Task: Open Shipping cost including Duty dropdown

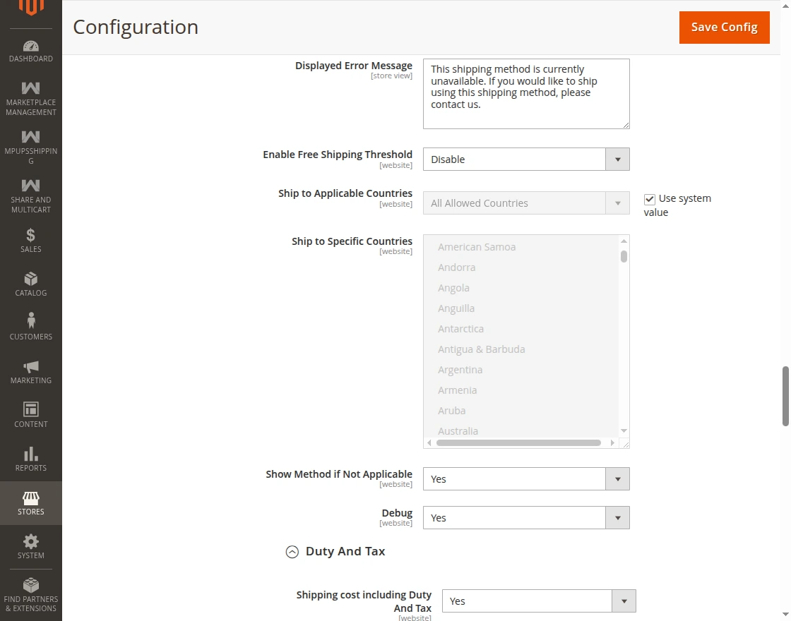Action: 539,601
